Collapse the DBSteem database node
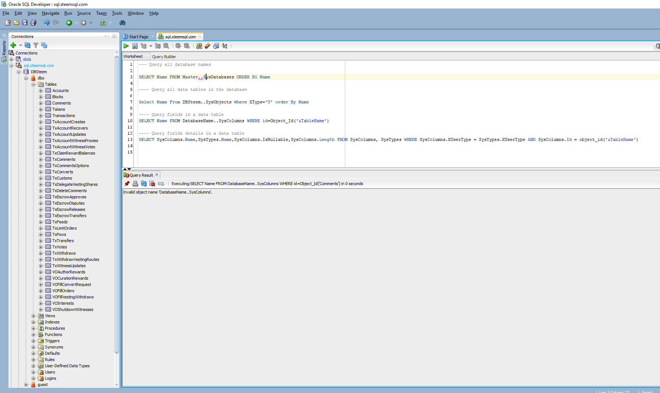Viewport: 660px width, 393px height. click(x=19, y=72)
